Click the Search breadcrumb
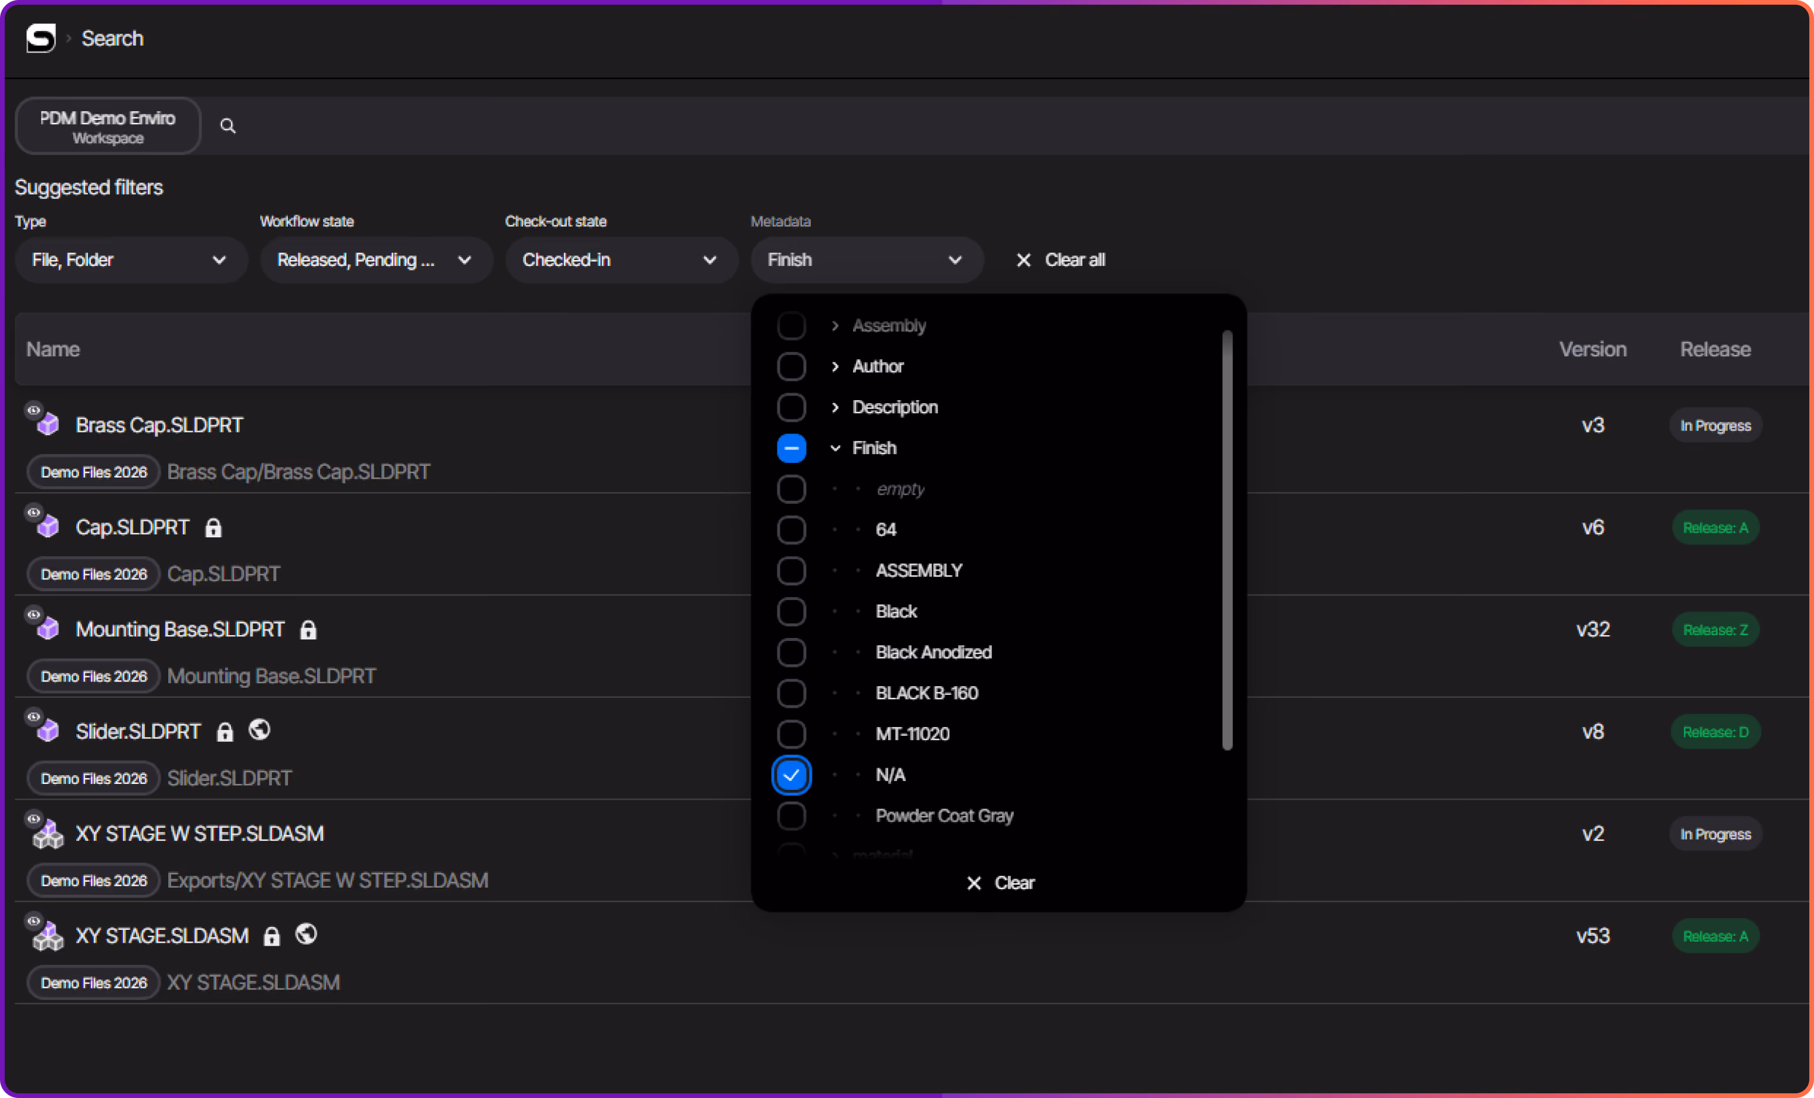 [112, 38]
